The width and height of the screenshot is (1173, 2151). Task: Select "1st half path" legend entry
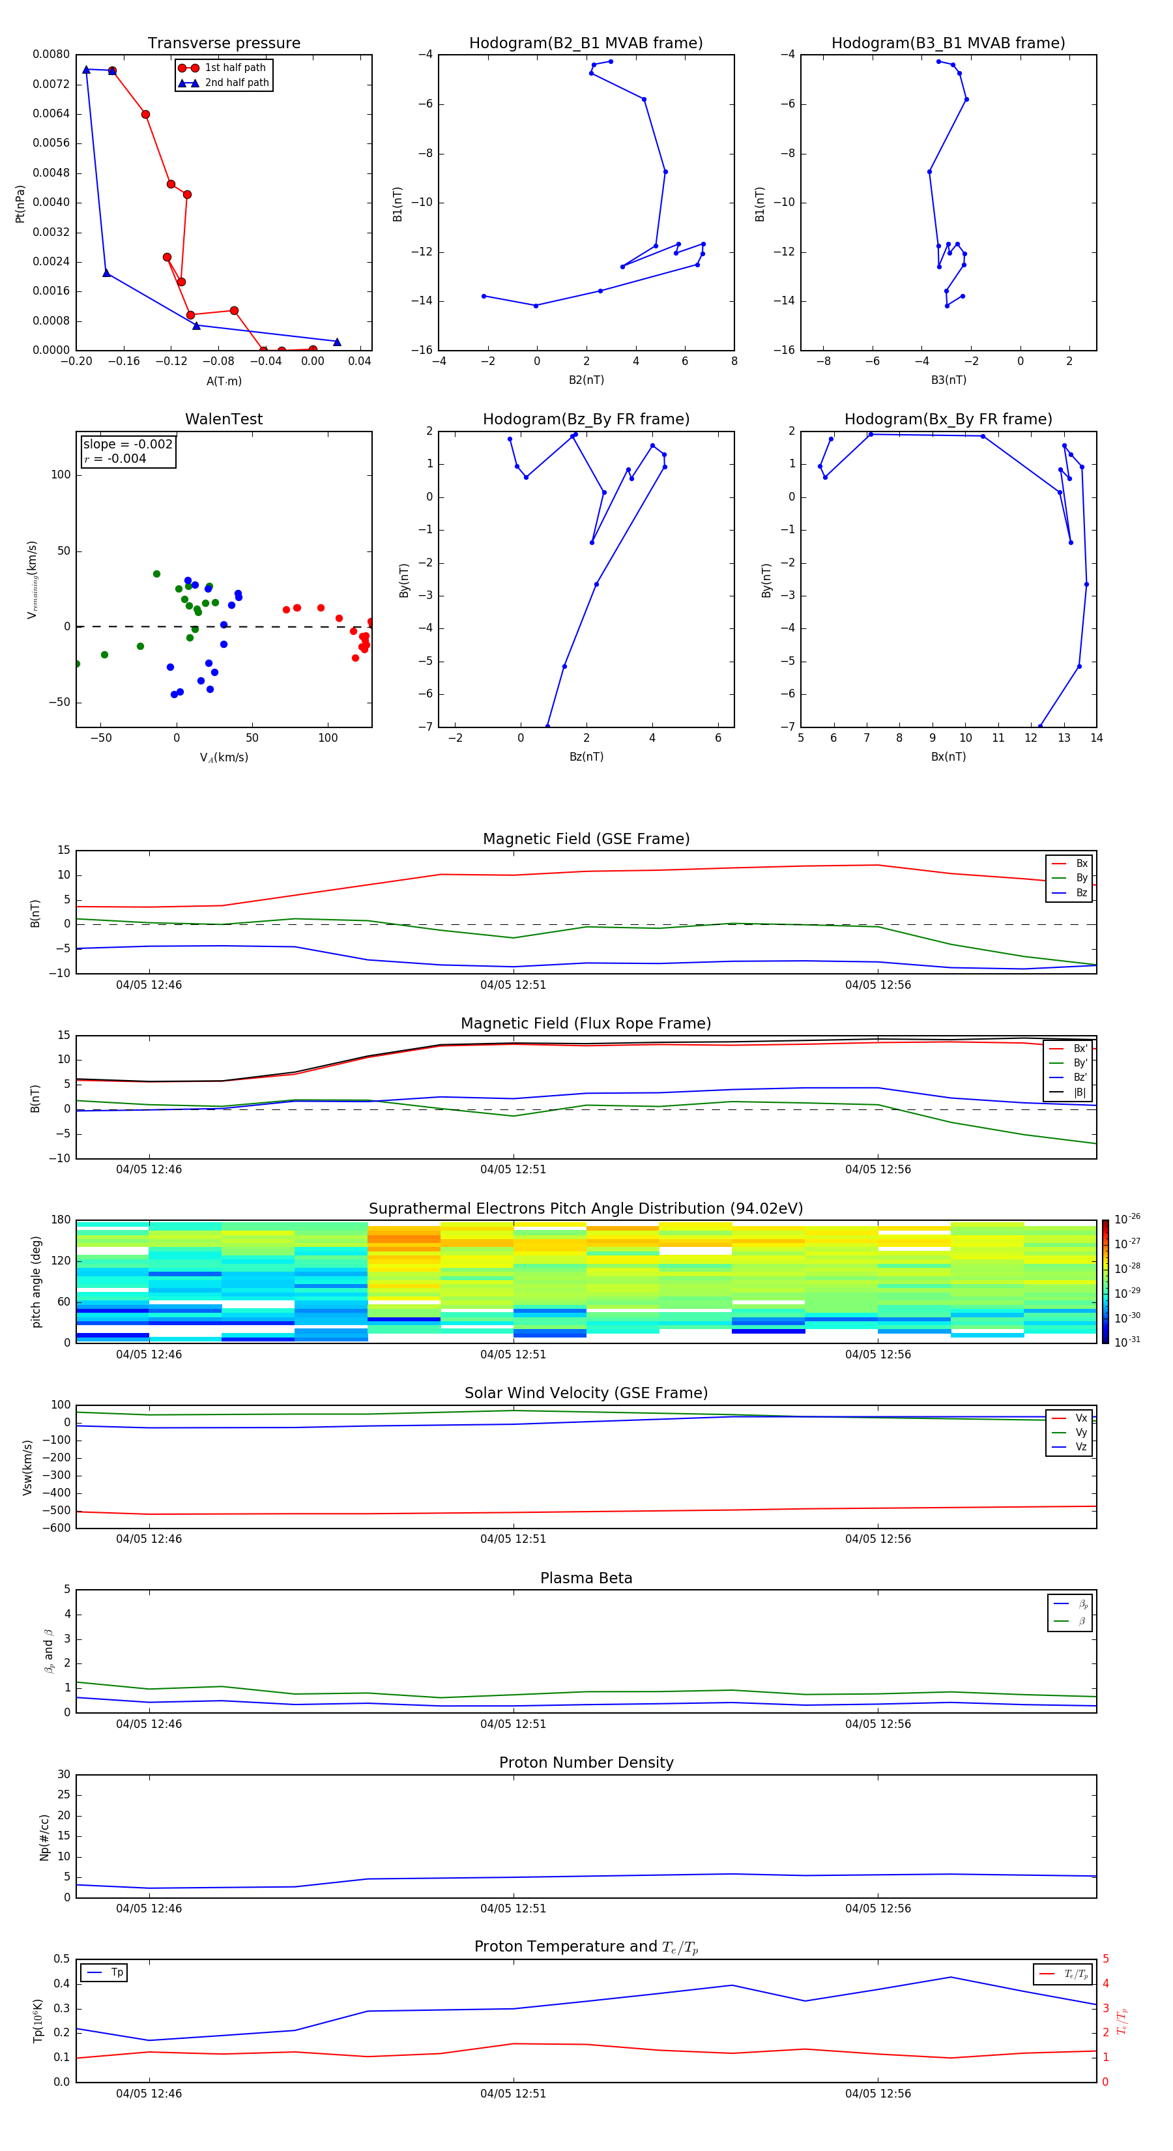pos(223,68)
